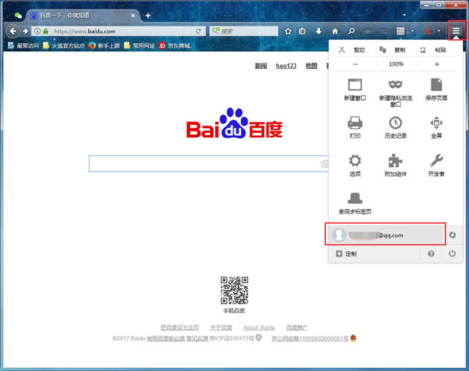469x371 pixels.
Task: Click the 定制 customize button
Action: (x=346, y=254)
